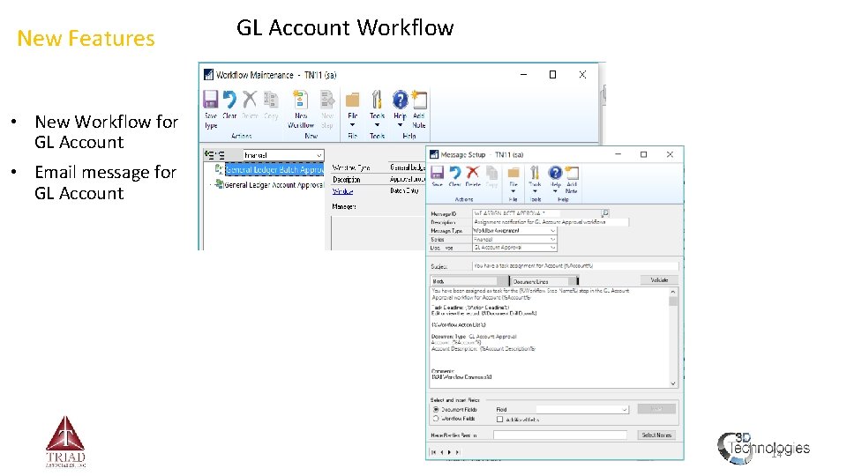Select General Ledger Batch Approval tree item
Viewport: 847px width, 476px height.
click(274, 169)
